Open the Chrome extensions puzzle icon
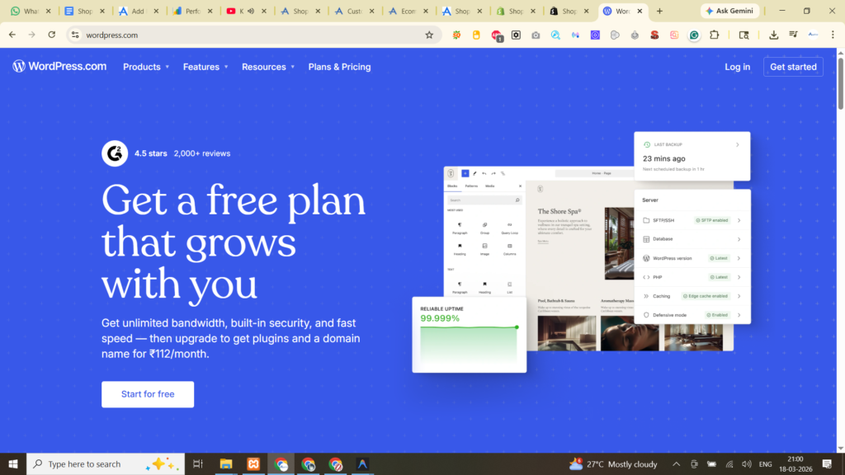The height and width of the screenshot is (475, 845). (715, 35)
